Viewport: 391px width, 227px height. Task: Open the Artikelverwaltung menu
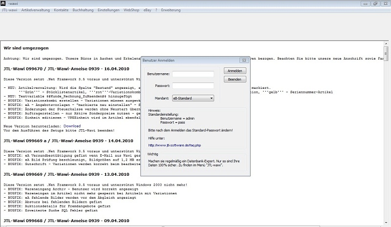pyautogui.click(x=35, y=10)
